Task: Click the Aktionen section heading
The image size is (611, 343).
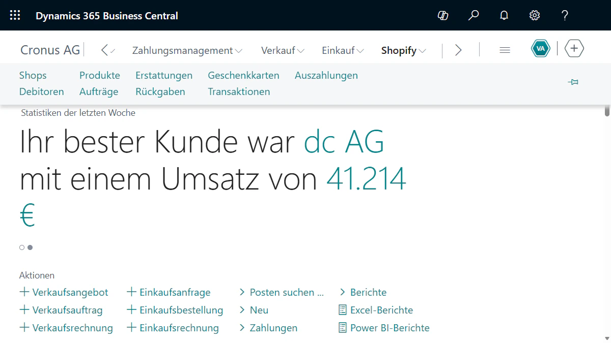Action: pyautogui.click(x=37, y=275)
